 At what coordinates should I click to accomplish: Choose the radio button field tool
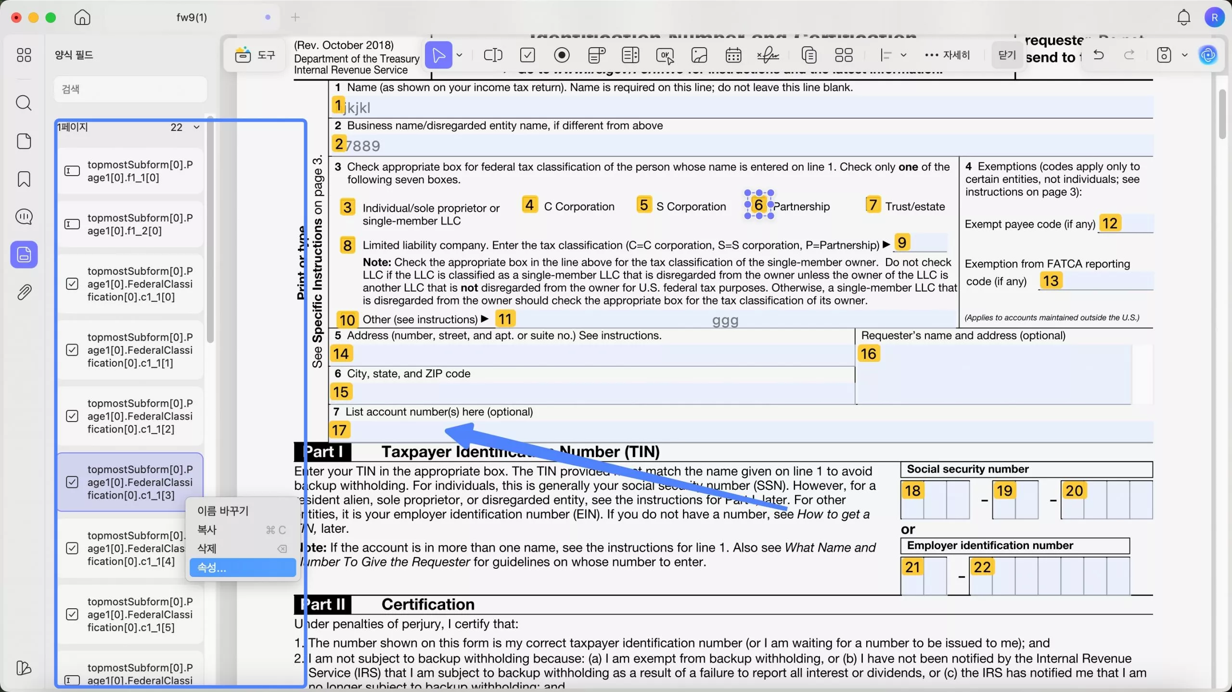(562, 55)
